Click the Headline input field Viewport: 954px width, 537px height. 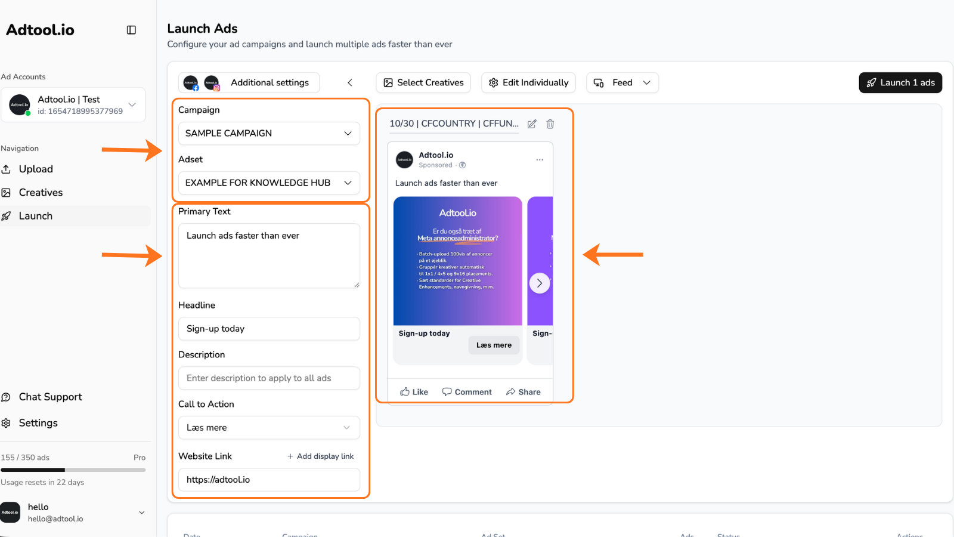tap(269, 329)
